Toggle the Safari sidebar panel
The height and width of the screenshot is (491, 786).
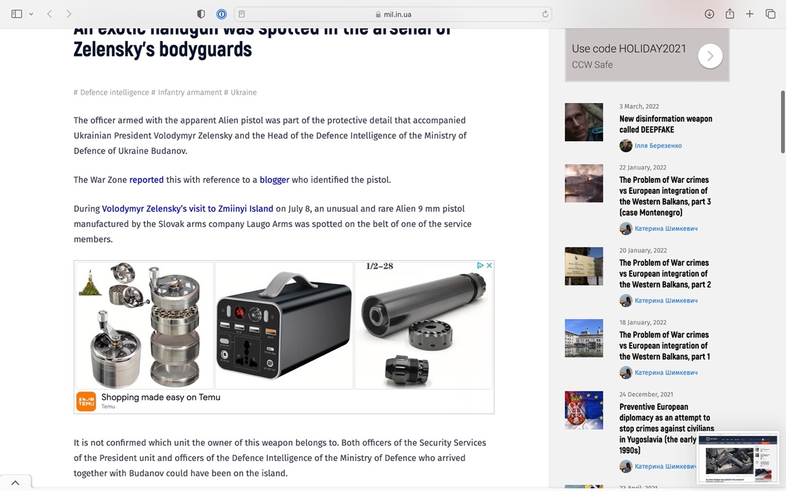point(17,14)
